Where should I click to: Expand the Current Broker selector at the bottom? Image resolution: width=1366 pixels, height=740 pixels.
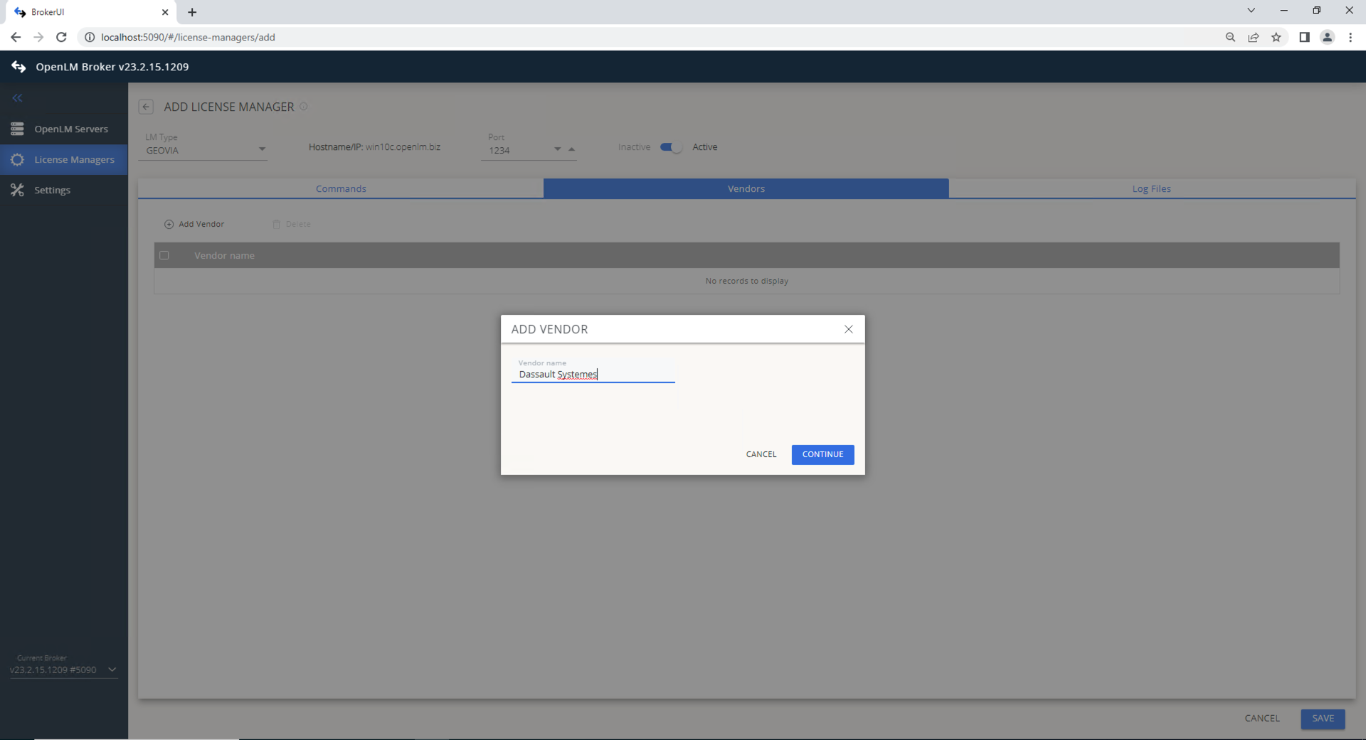[x=112, y=670]
